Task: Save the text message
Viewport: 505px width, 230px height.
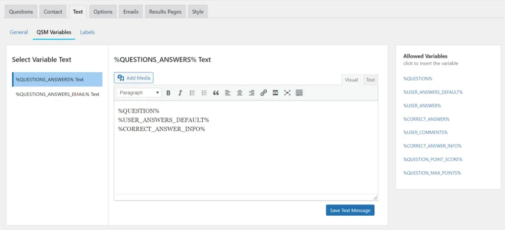Action: click(350, 210)
